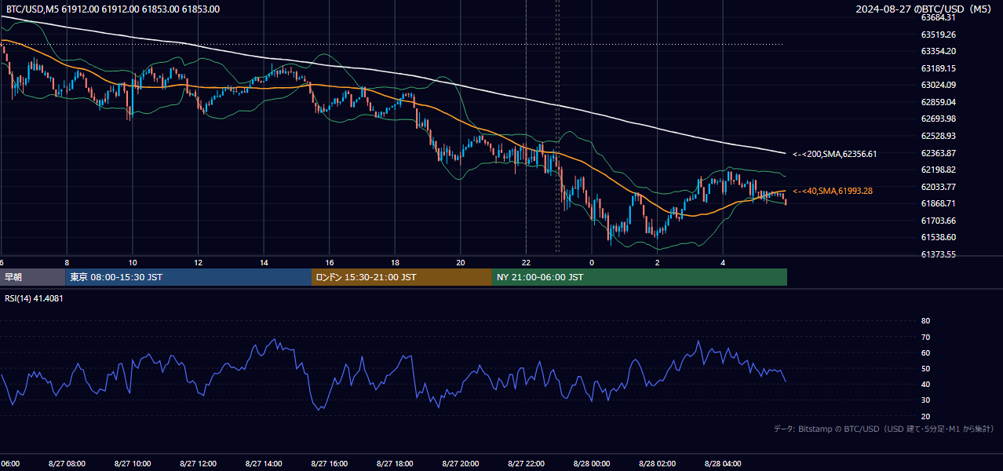Click bottom time label 8/27 08:00
The width and height of the screenshot is (1003, 471).
67,463
